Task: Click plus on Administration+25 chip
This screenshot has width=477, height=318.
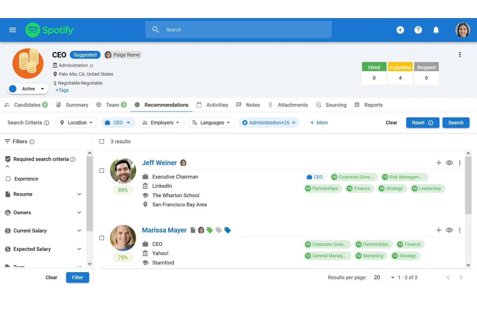Action: [x=294, y=123]
